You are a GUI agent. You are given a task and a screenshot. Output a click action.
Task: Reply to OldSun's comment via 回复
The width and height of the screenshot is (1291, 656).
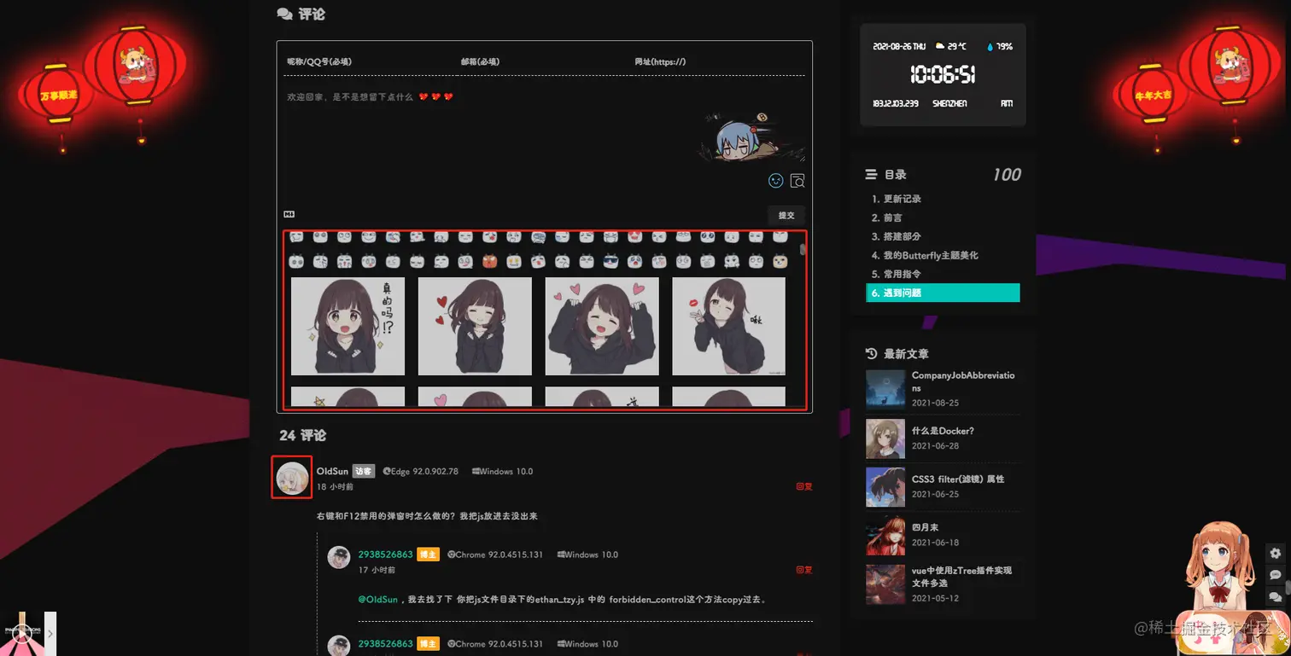coord(804,487)
